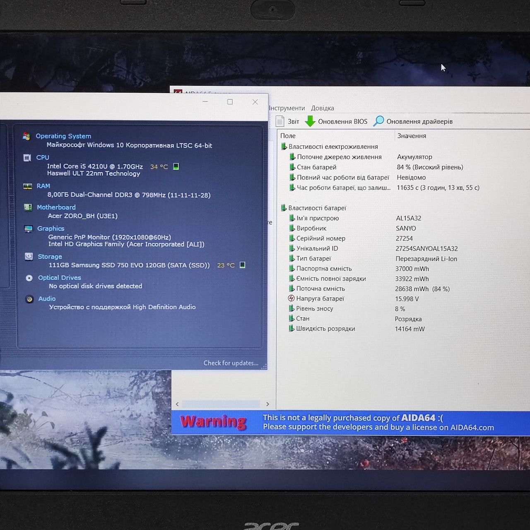The width and height of the screenshot is (530, 530).
Task: Click the Audio speaker icon
Action: [x=29, y=299]
